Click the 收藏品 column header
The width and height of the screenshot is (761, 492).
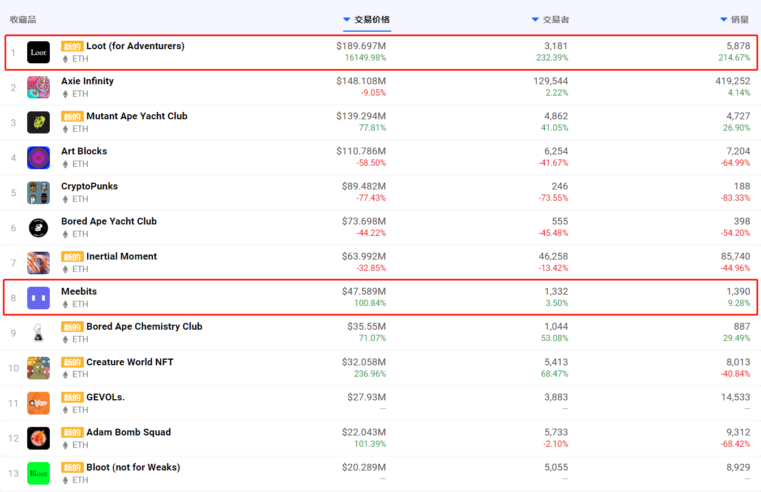(23, 20)
